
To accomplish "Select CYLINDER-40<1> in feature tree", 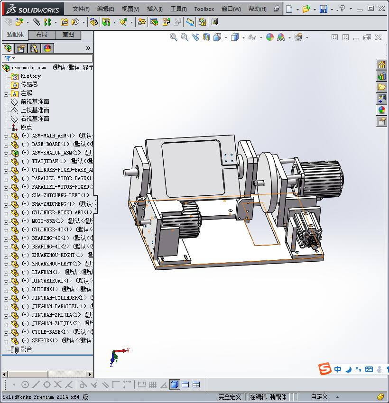I will point(52,229).
